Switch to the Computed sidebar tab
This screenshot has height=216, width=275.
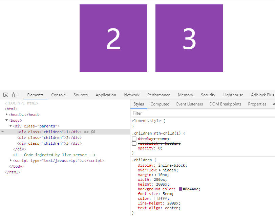(160, 104)
